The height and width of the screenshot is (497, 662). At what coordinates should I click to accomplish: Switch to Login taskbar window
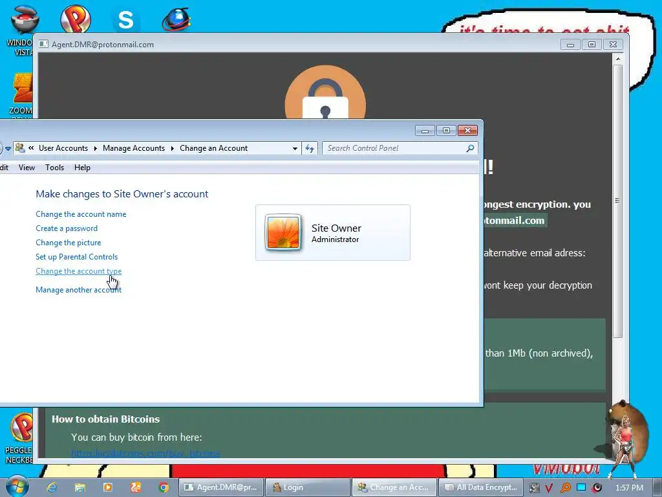tap(308, 487)
